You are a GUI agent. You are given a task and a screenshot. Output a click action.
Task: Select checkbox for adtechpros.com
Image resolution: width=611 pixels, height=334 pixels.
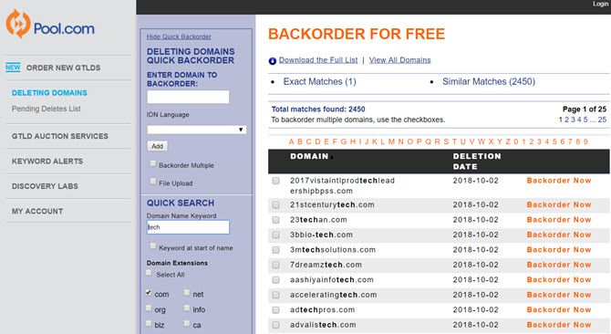point(276,310)
